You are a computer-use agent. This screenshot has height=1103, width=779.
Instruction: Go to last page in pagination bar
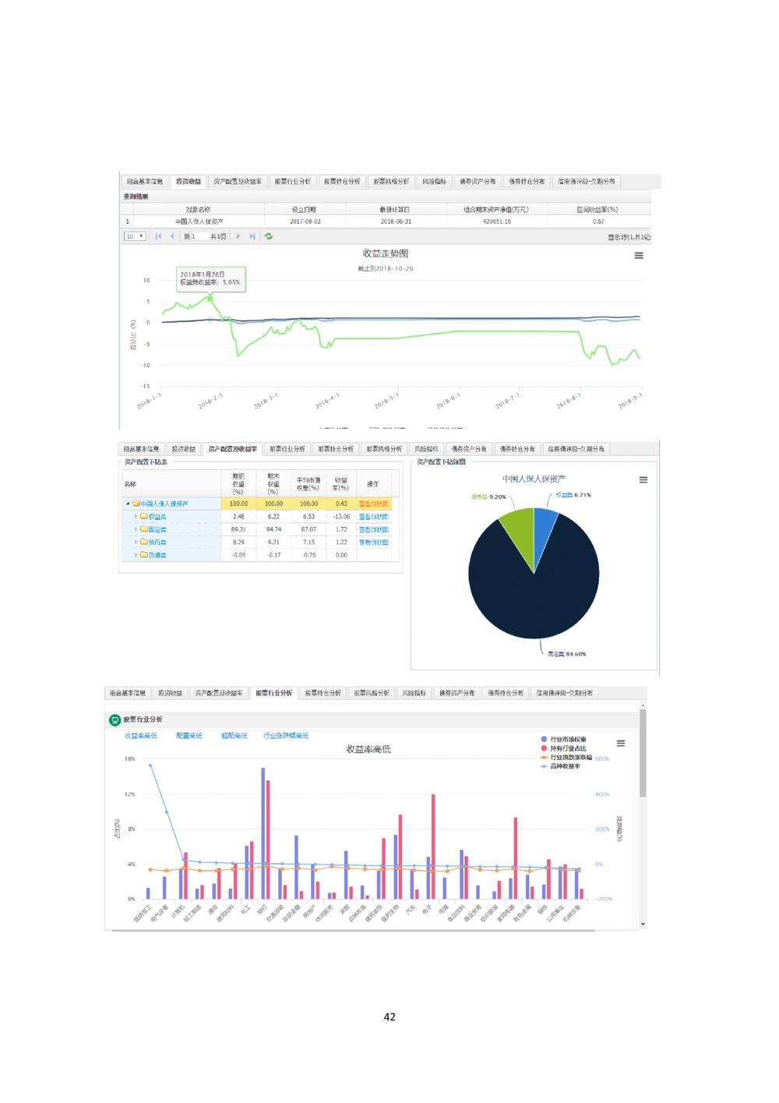tap(252, 236)
